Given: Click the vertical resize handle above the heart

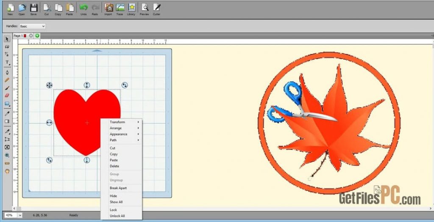Looking at the screenshot, I should (87, 85).
